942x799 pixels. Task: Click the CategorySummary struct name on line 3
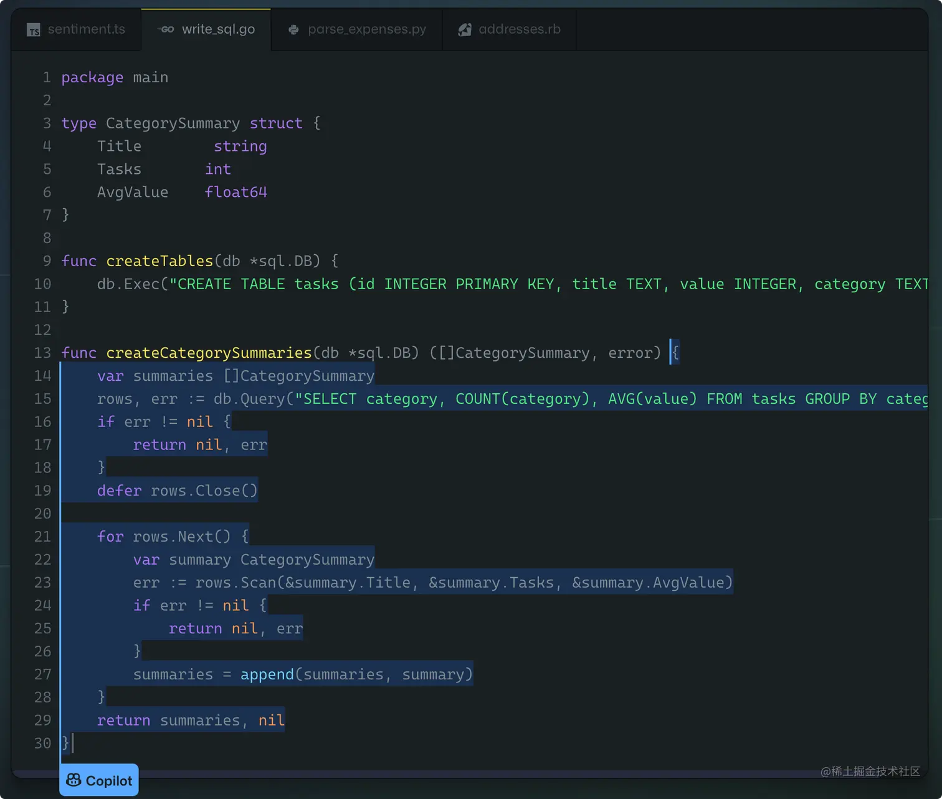[173, 123]
